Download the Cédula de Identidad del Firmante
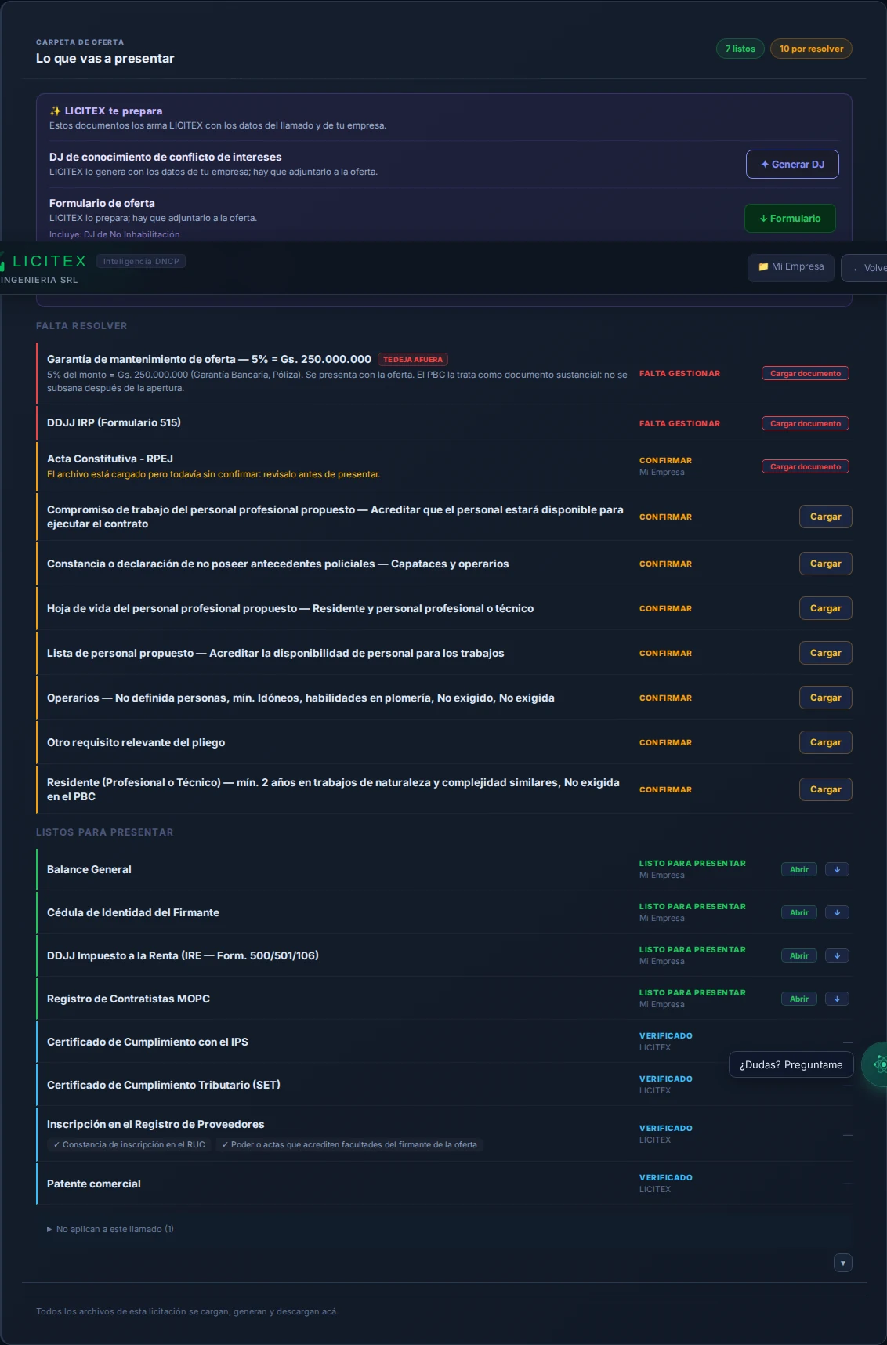 coord(837,912)
